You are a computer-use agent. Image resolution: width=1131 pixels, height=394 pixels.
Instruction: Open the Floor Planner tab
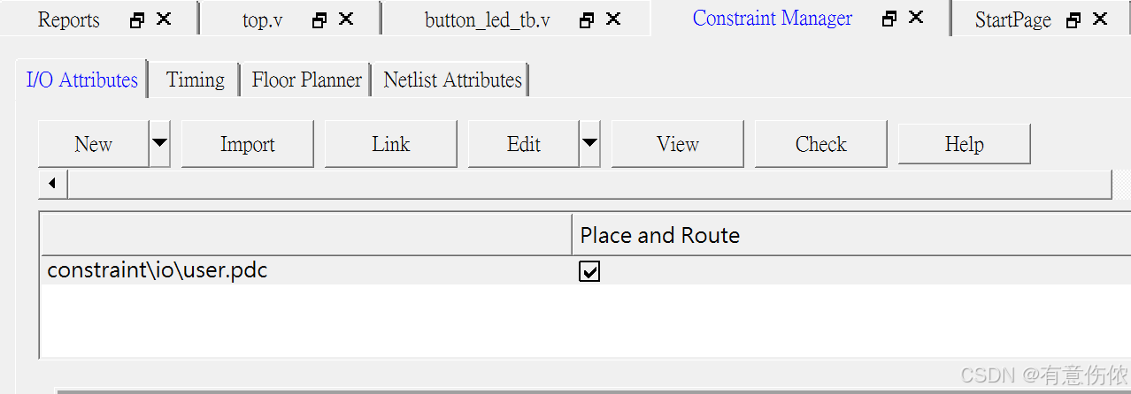pos(306,80)
